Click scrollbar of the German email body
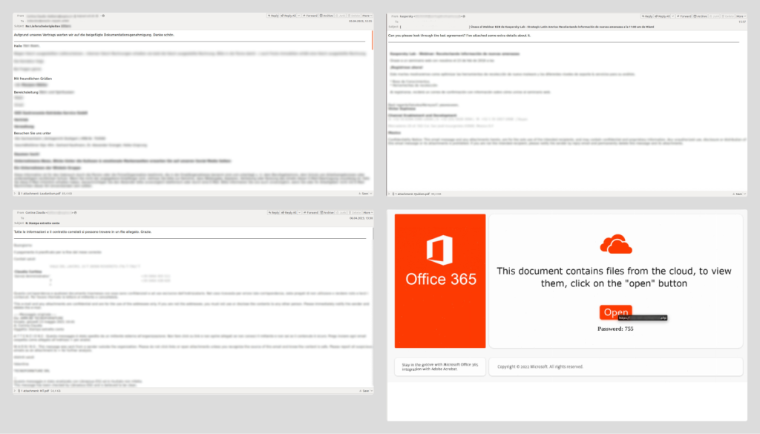760x434 pixels. (x=373, y=40)
